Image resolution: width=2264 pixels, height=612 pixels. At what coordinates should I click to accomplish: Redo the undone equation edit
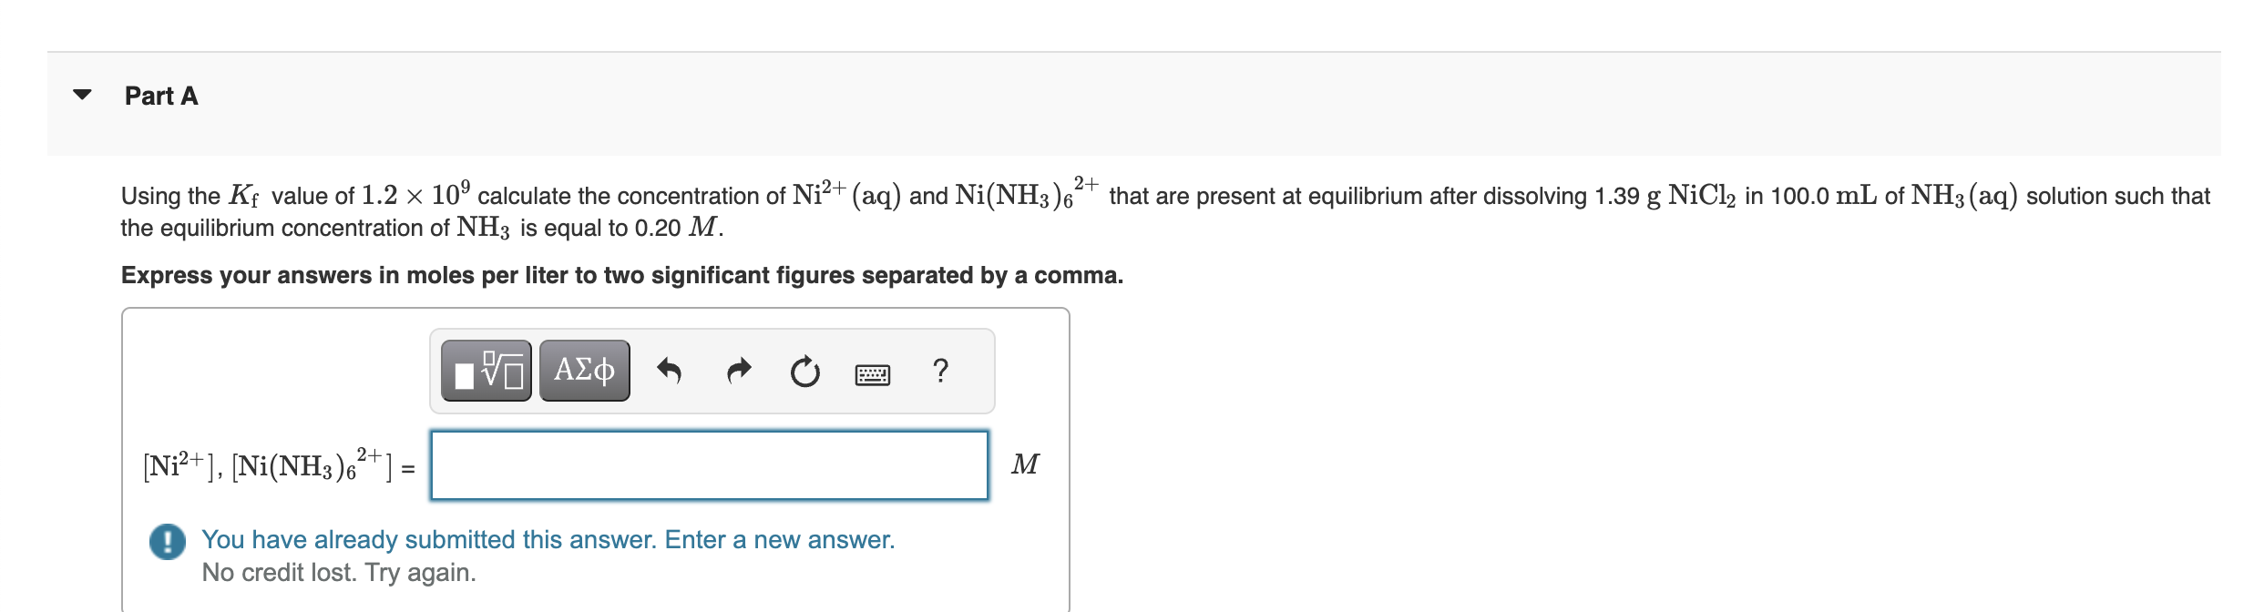pos(738,372)
